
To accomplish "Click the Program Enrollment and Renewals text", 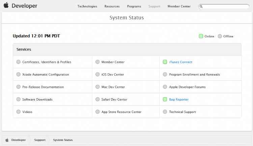I will (x=194, y=75).
